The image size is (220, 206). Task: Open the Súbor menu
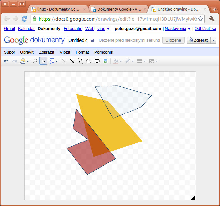(x=9, y=52)
